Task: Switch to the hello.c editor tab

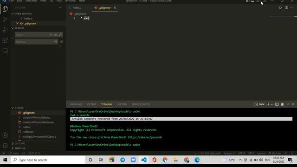Action: tap(77, 8)
